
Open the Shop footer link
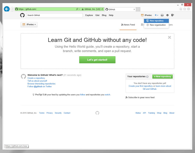point(159,113)
